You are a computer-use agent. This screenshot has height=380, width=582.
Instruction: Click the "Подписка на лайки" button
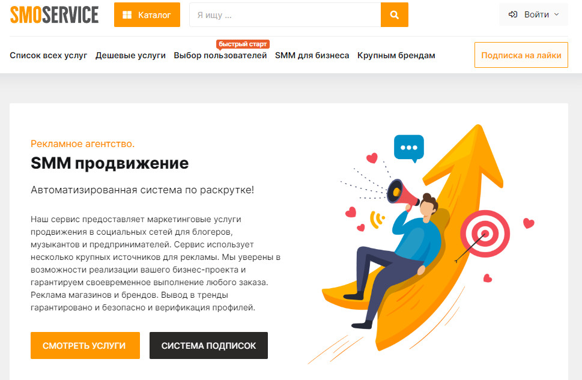(521, 55)
